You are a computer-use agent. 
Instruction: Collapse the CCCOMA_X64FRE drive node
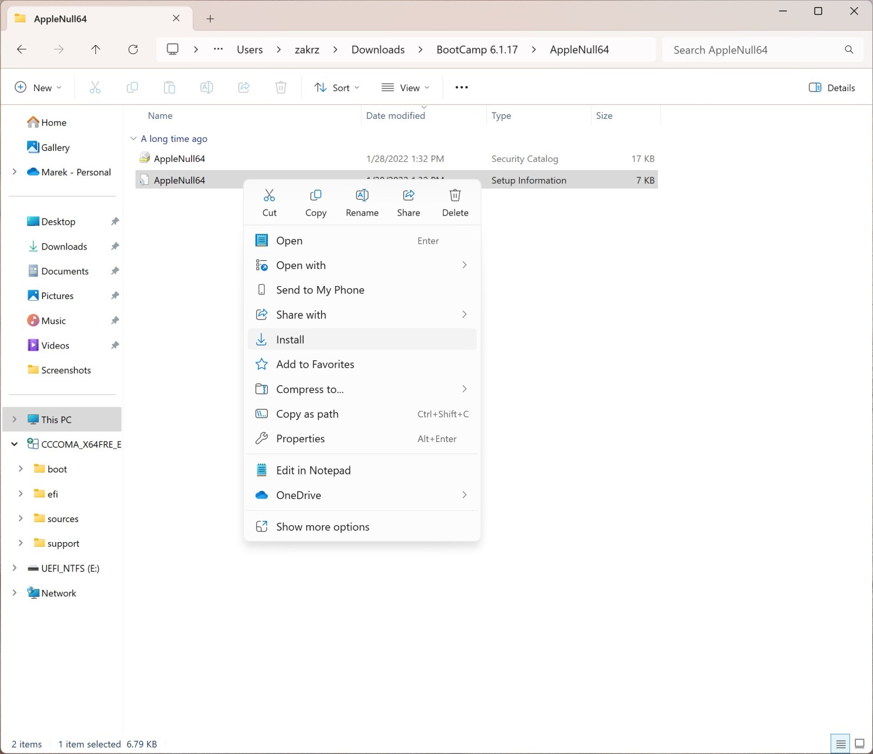tap(14, 444)
